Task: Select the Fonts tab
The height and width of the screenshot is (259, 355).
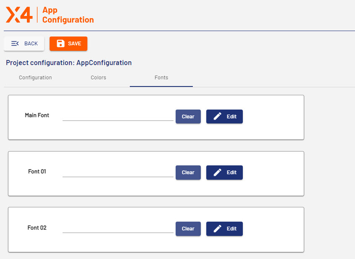Action: click(161, 78)
